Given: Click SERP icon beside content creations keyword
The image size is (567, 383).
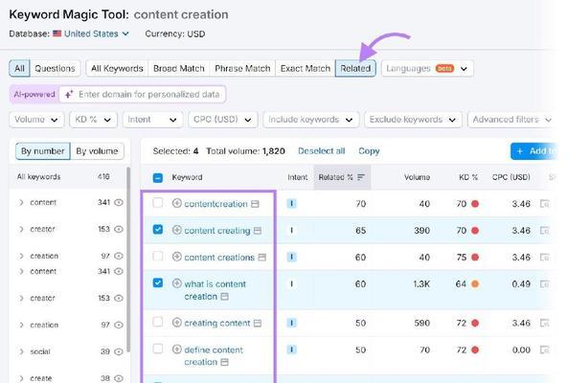Looking at the screenshot, I should coord(262,258).
